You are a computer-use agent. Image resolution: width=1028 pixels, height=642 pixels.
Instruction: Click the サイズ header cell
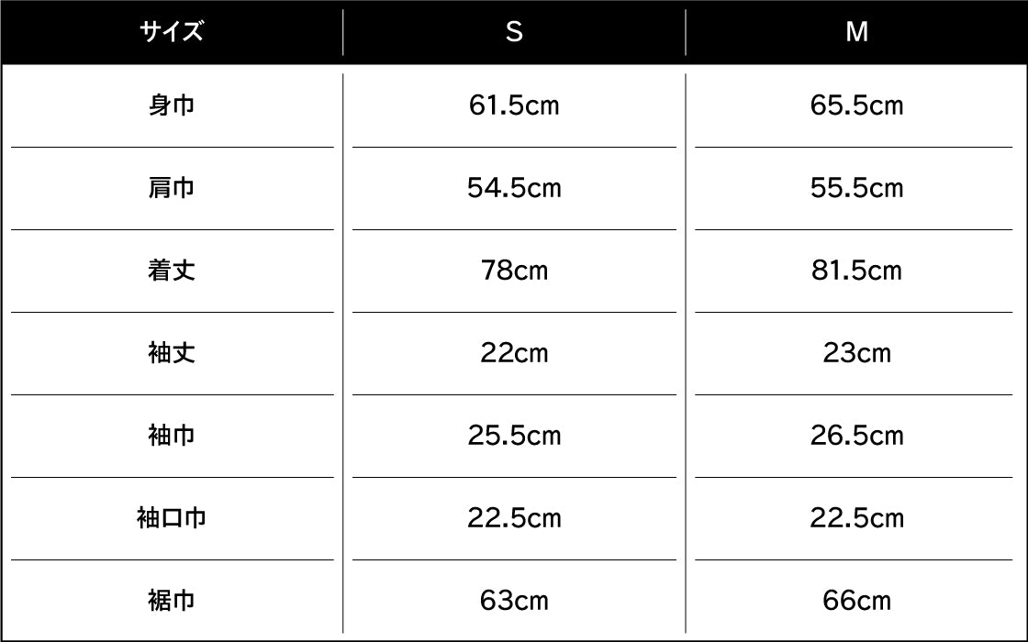(172, 32)
